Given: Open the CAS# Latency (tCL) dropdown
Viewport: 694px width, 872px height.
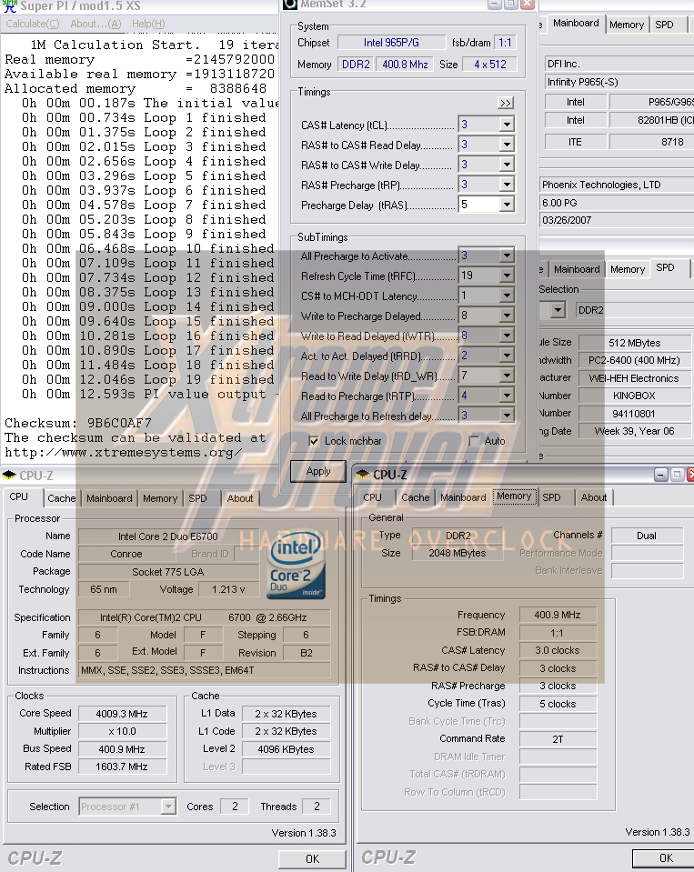Looking at the screenshot, I should pos(507,125).
